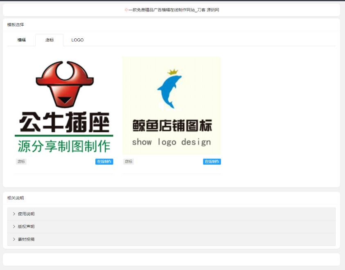Expand the 使用说明 section
The width and height of the screenshot is (345, 270).
(171, 214)
